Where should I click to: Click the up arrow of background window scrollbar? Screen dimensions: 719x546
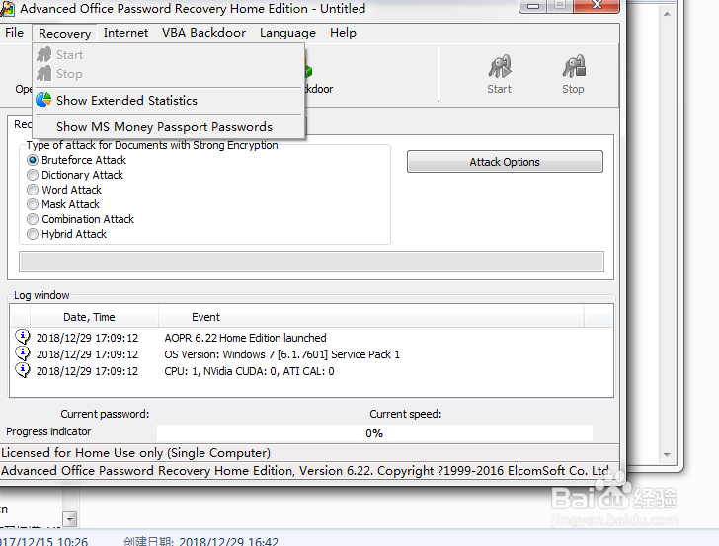pyautogui.click(x=668, y=14)
